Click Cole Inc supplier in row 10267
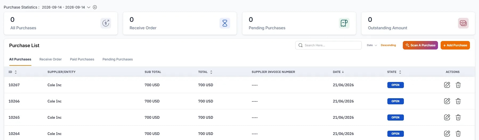Screen dimensions: 479x140 54,85
